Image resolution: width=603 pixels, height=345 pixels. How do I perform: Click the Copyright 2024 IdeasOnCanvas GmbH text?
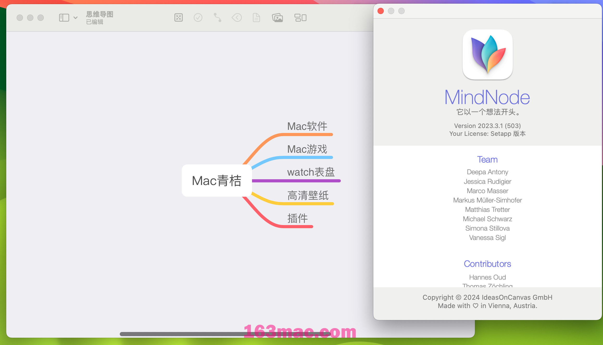(487, 297)
